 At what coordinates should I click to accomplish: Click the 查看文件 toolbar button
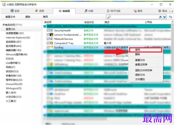coord(10,17)
